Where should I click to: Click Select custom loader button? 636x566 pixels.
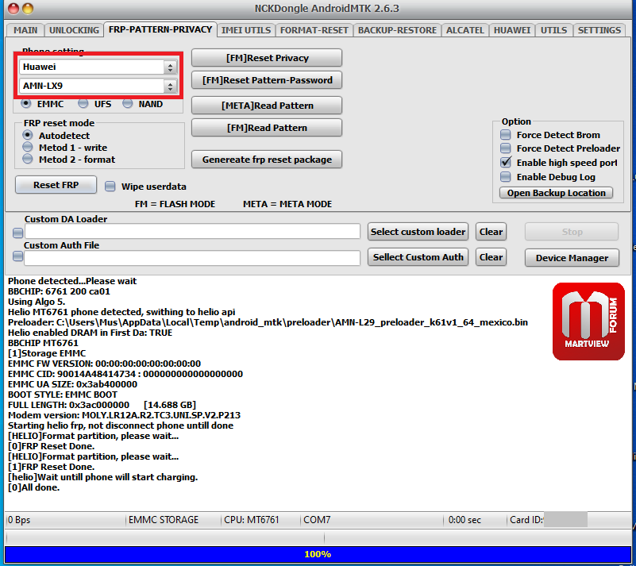[418, 232]
